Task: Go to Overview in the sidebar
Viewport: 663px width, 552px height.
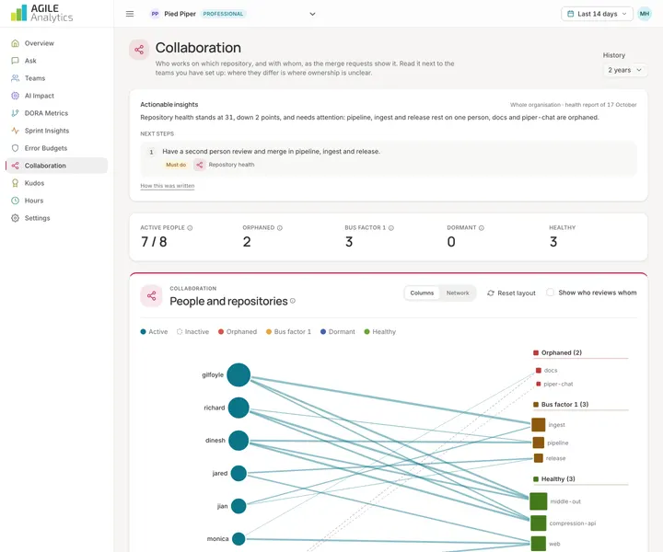Action: coord(56,43)
